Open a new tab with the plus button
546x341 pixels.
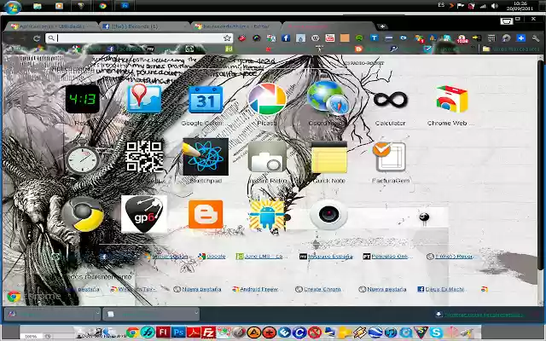382,26
